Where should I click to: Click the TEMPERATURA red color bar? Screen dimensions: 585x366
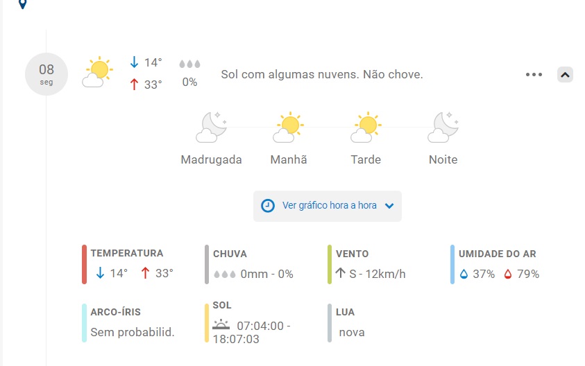(85, 264)
